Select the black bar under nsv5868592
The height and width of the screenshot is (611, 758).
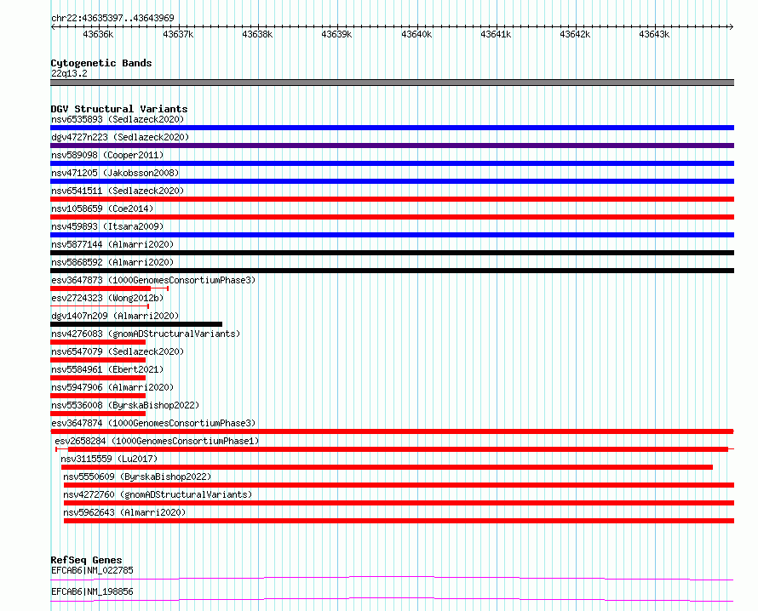point(392,271)
